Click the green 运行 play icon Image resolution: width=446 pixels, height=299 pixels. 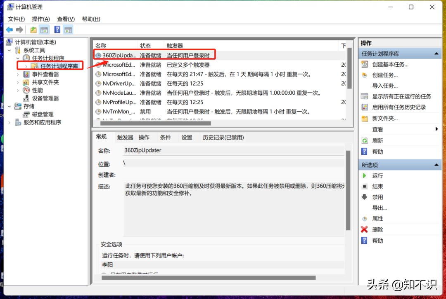pyautogui.click(x=365, y=175)
